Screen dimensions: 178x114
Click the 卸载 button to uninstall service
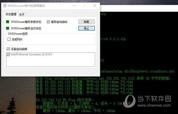[87, 22]
